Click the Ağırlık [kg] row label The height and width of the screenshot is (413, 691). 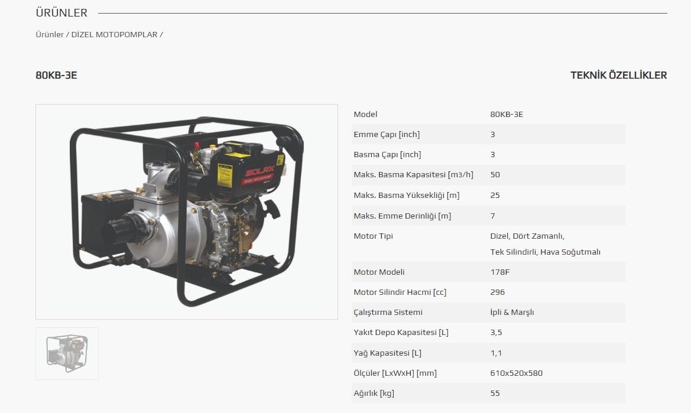(374, 393)
